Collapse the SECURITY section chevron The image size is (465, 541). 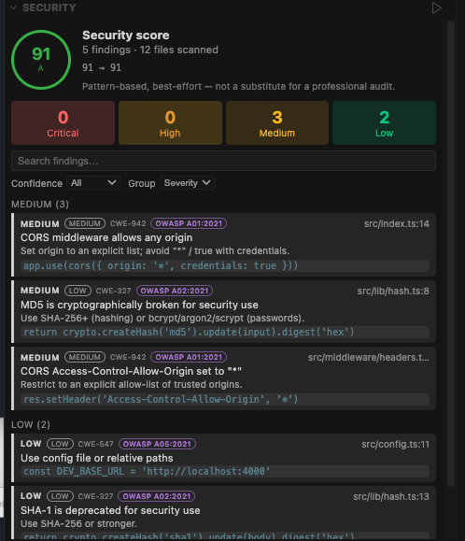[x=14, y=7]
